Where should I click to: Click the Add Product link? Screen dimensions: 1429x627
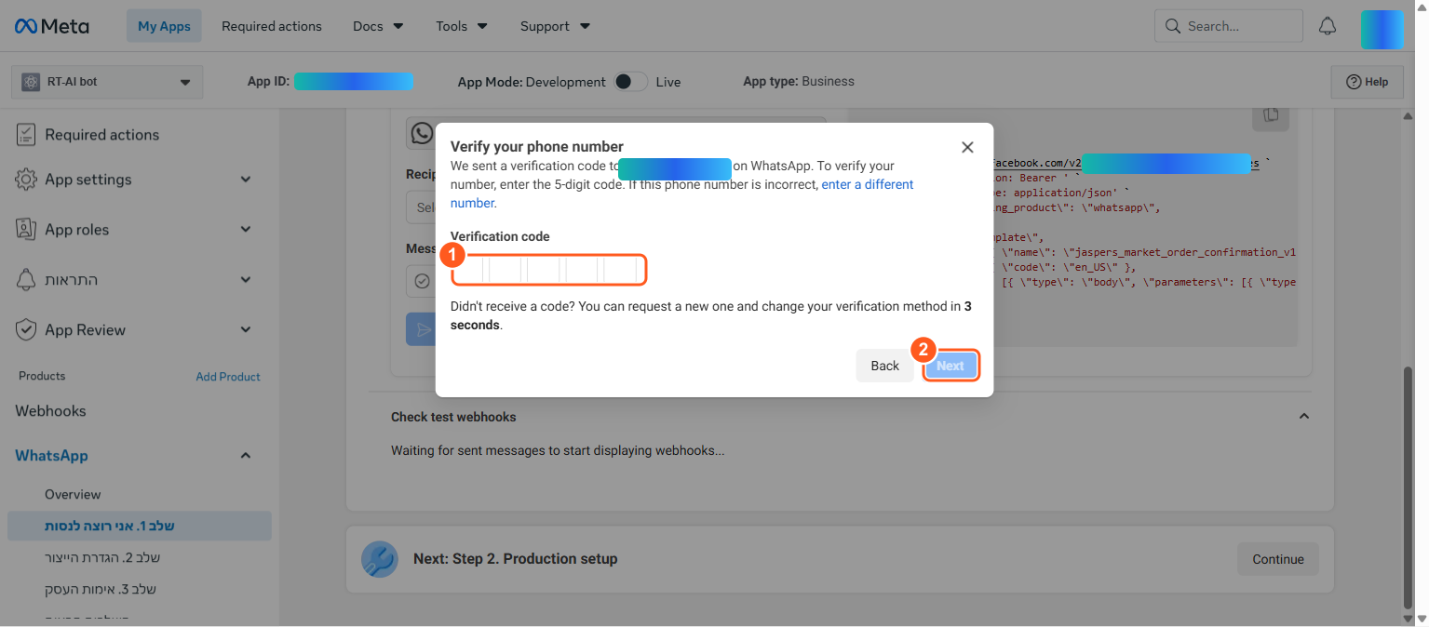pyautogui.click(x=228, y=377)
